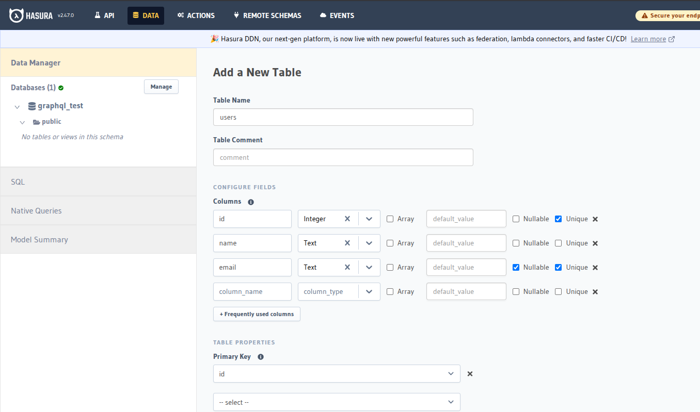Open the Primary Key id dropdown
The width and height of the screenshot is (700, 412).
[x=337, y=374]
